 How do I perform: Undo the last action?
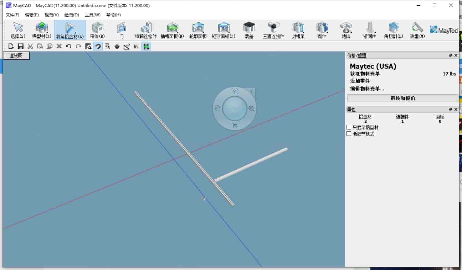pos(69,46)
